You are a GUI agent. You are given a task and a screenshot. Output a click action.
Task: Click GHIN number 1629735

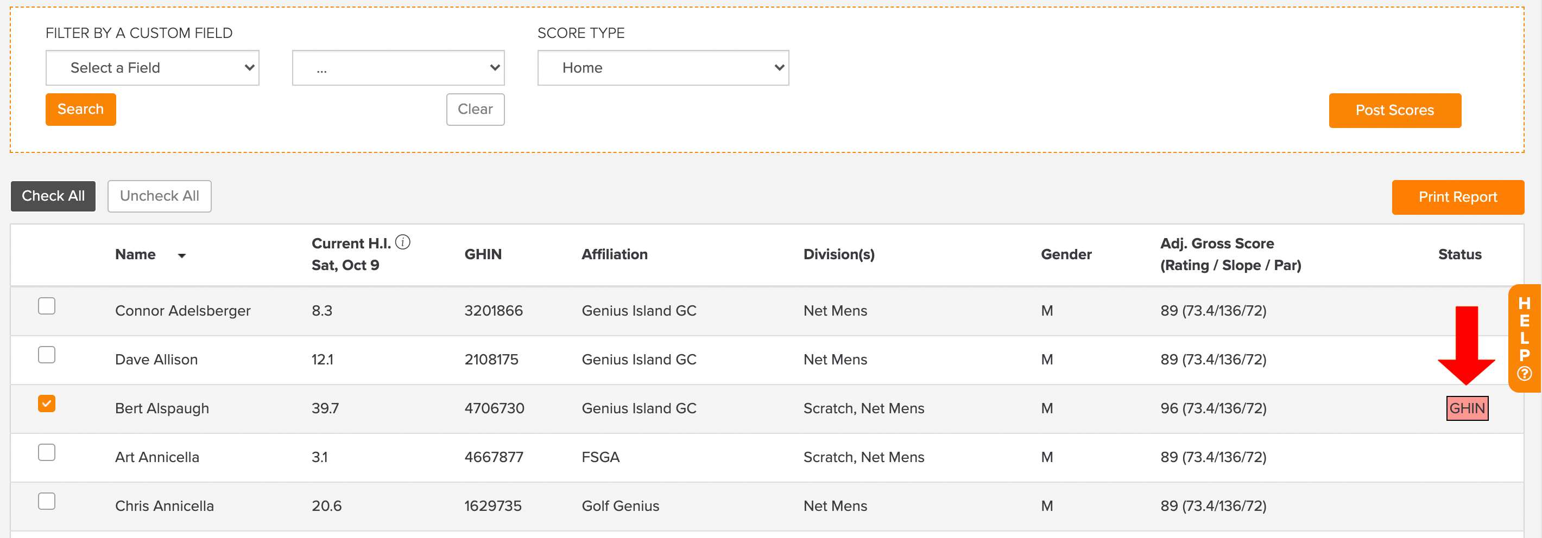pyautogui.click(x=492, y=507)
